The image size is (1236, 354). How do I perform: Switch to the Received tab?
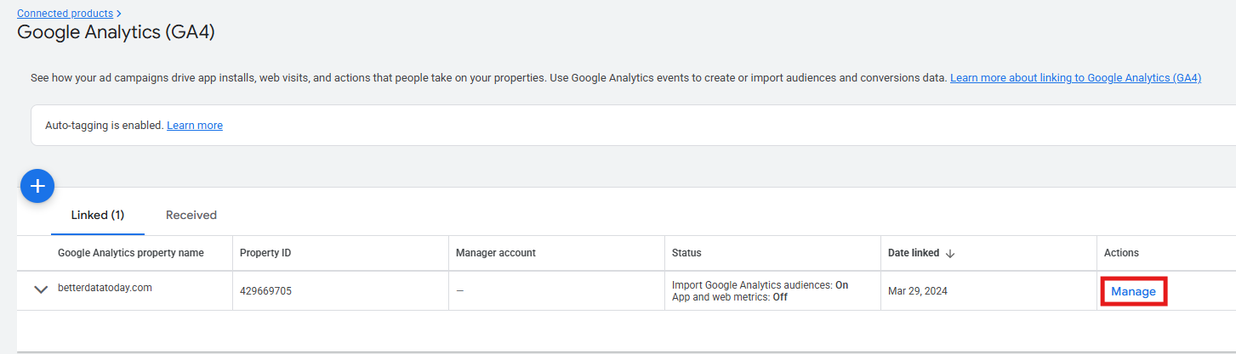click(x=191, y=215)
